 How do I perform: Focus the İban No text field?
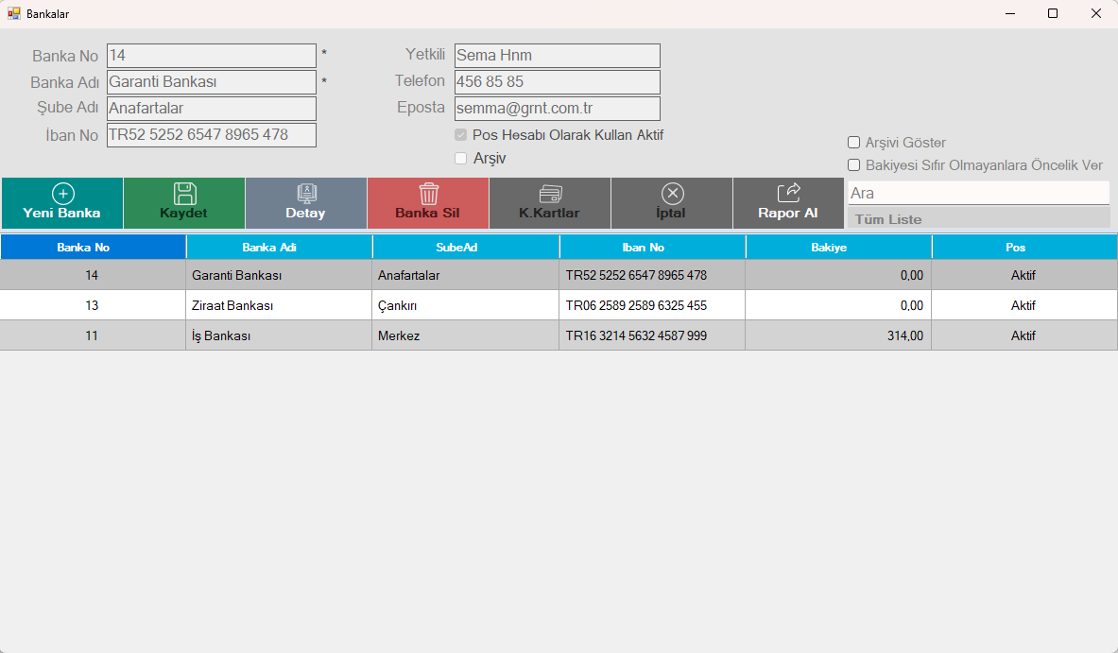[211, 135]
